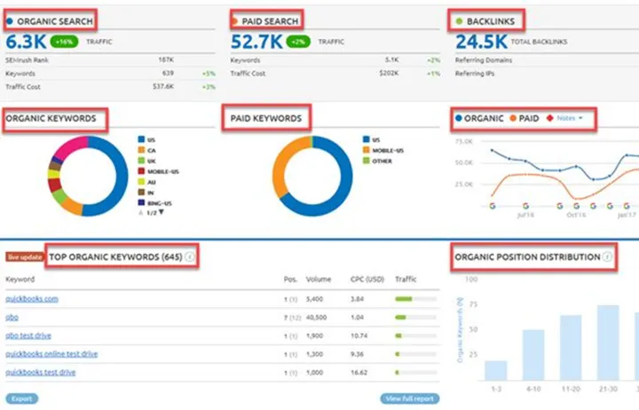Image resolution: width=639 pixels, height=410 pixels.
Task: Click the 40,500 volume value for qbo
Action: coord(316,317)
